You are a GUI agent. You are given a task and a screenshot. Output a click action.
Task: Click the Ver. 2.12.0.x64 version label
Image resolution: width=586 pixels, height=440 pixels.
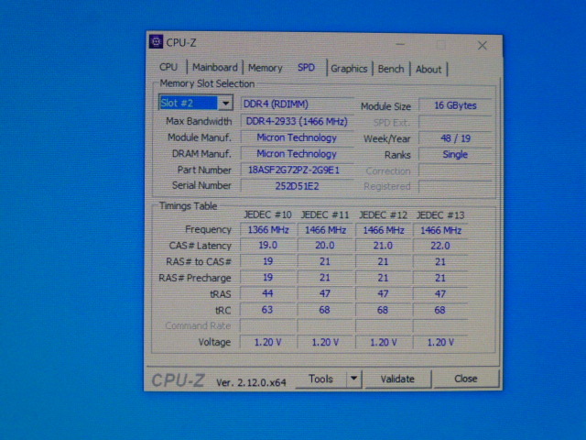(x=251, y=382)
